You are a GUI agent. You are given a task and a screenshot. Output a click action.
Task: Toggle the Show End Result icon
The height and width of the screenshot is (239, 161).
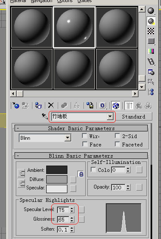(129, 106)
